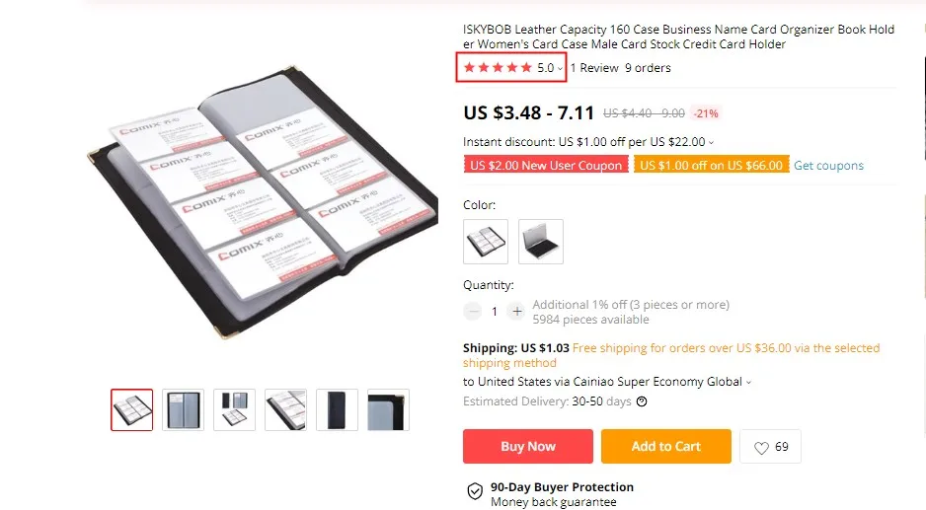Expand the 5.0 rating dropdown arrow
Viewport: 926px width, 510px height.
point(560,68)
